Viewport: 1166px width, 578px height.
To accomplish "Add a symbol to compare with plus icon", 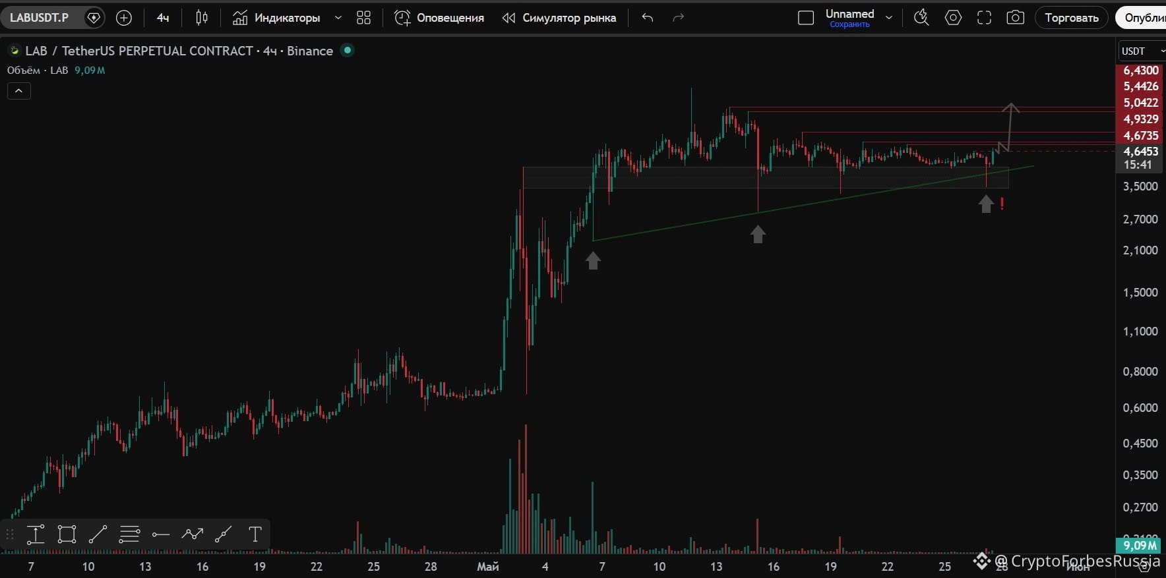I will tap(124, 18).
